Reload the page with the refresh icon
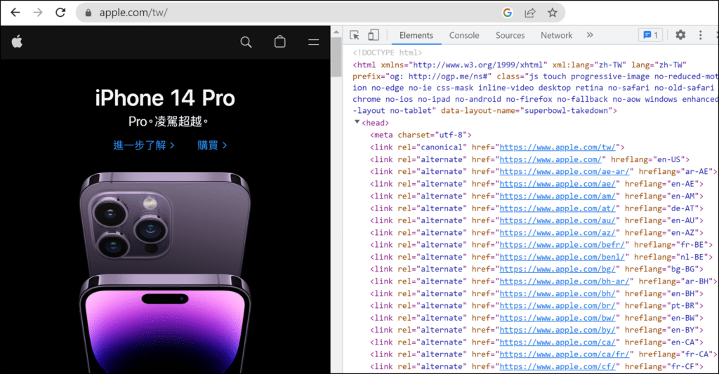This screenshot has width=719, height=374. point(60,13)
